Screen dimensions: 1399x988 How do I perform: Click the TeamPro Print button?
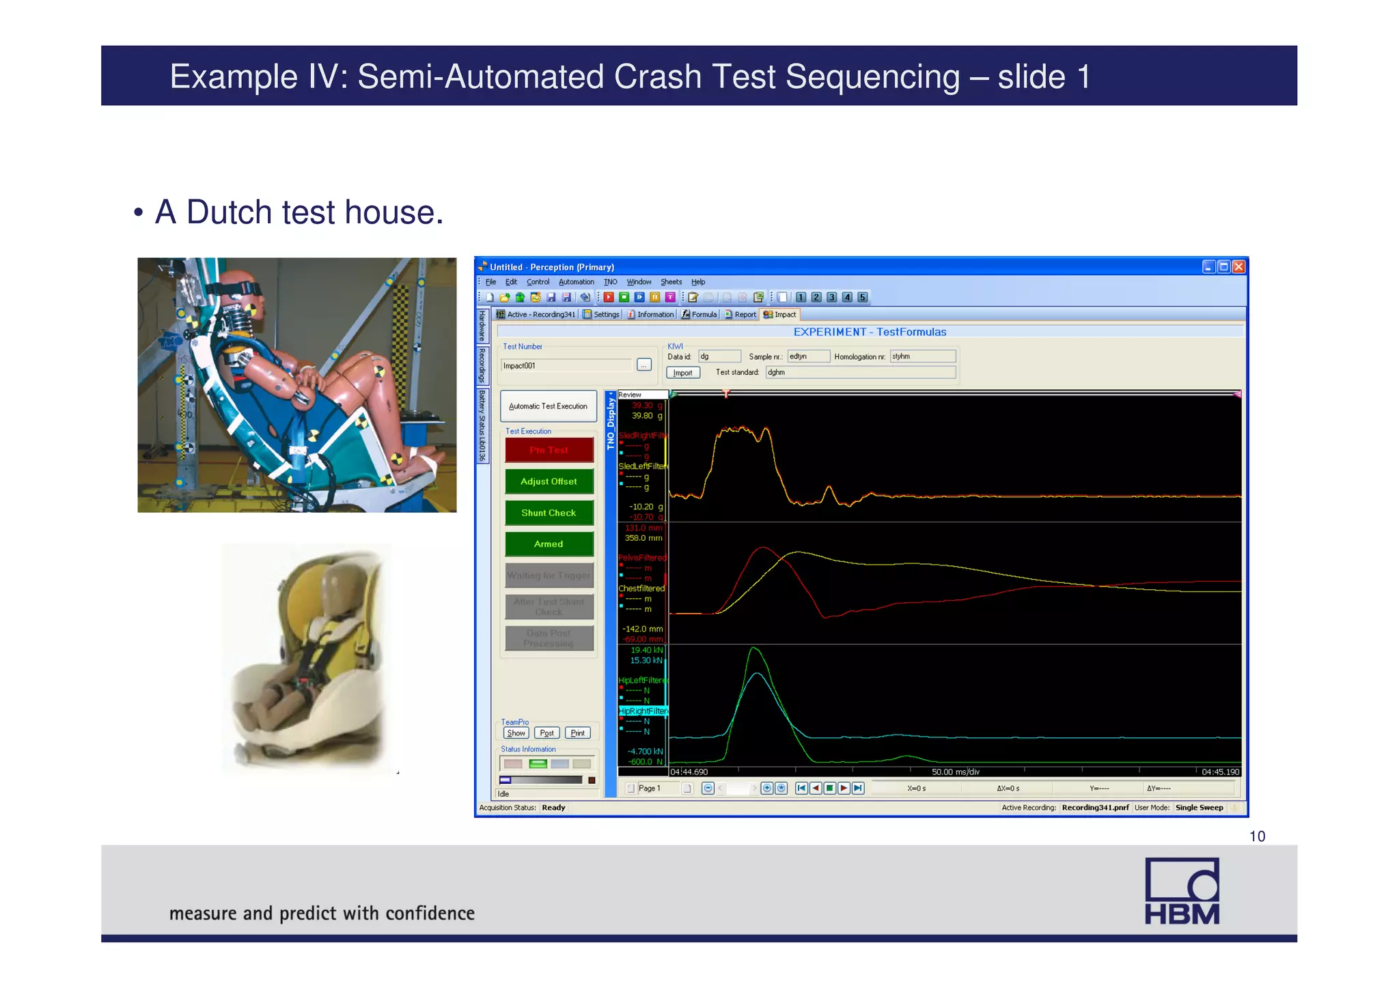pos(578,733)
